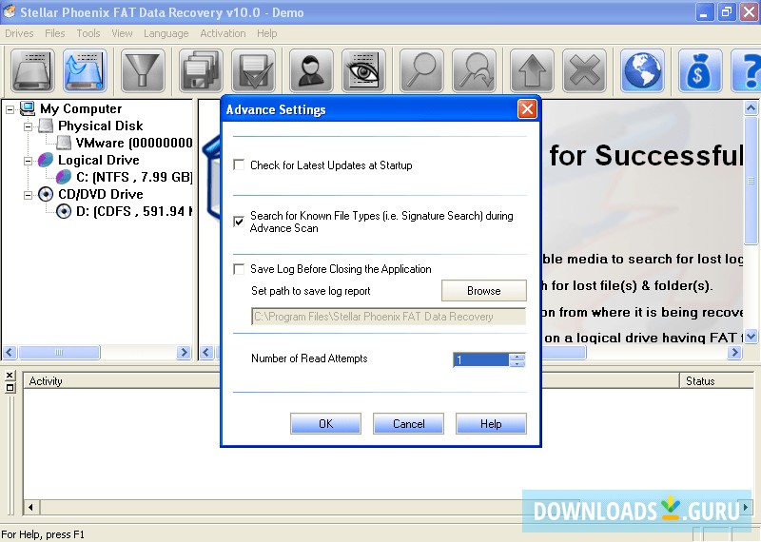Click the CD/DVD Drive disc icon
This screenshot has height=542, width=761.
pyautogui.click(x=46, y=194)
